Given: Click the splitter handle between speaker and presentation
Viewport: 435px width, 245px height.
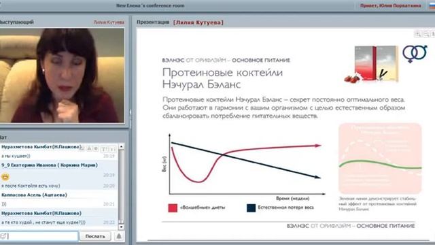Looking at the screenshot, I should 130,115.
